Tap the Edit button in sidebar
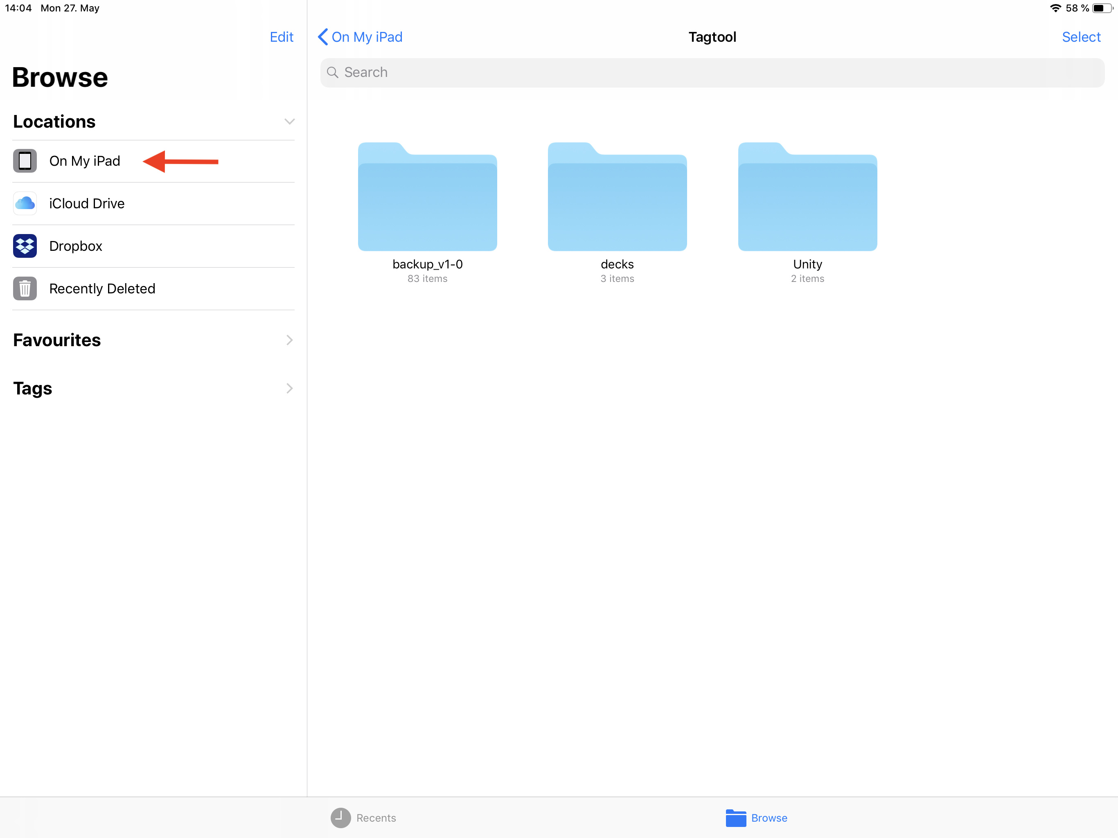 [x=282, y=37]
